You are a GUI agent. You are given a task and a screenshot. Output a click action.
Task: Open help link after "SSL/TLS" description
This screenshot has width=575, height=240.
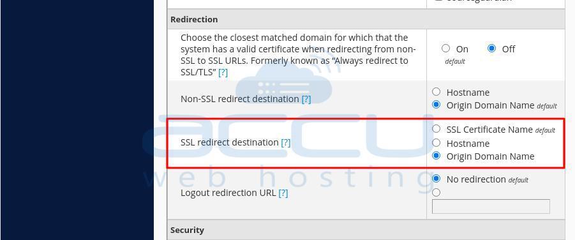[x=223, y=73]
